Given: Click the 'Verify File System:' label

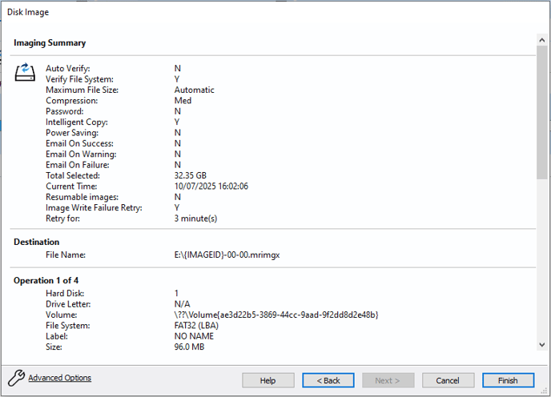Looking at the screenshot, I should pyautogui.click(x=80, y=79).
